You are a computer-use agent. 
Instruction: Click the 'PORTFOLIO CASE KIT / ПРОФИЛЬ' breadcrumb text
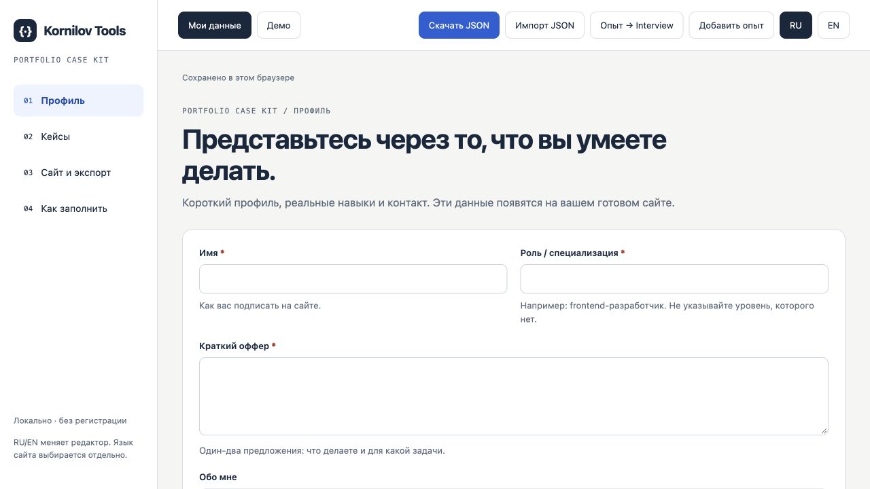tap(256, 111)
